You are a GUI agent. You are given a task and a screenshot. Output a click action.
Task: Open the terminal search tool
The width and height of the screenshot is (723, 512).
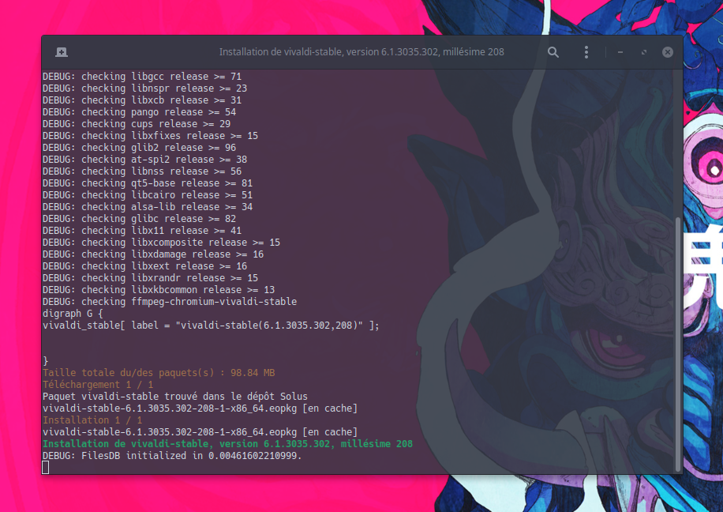(x=553, y=52)
